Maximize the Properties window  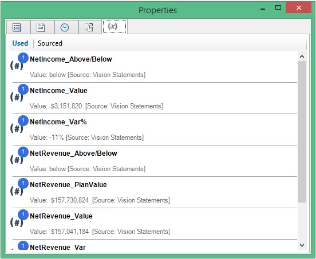click(278, 8)
